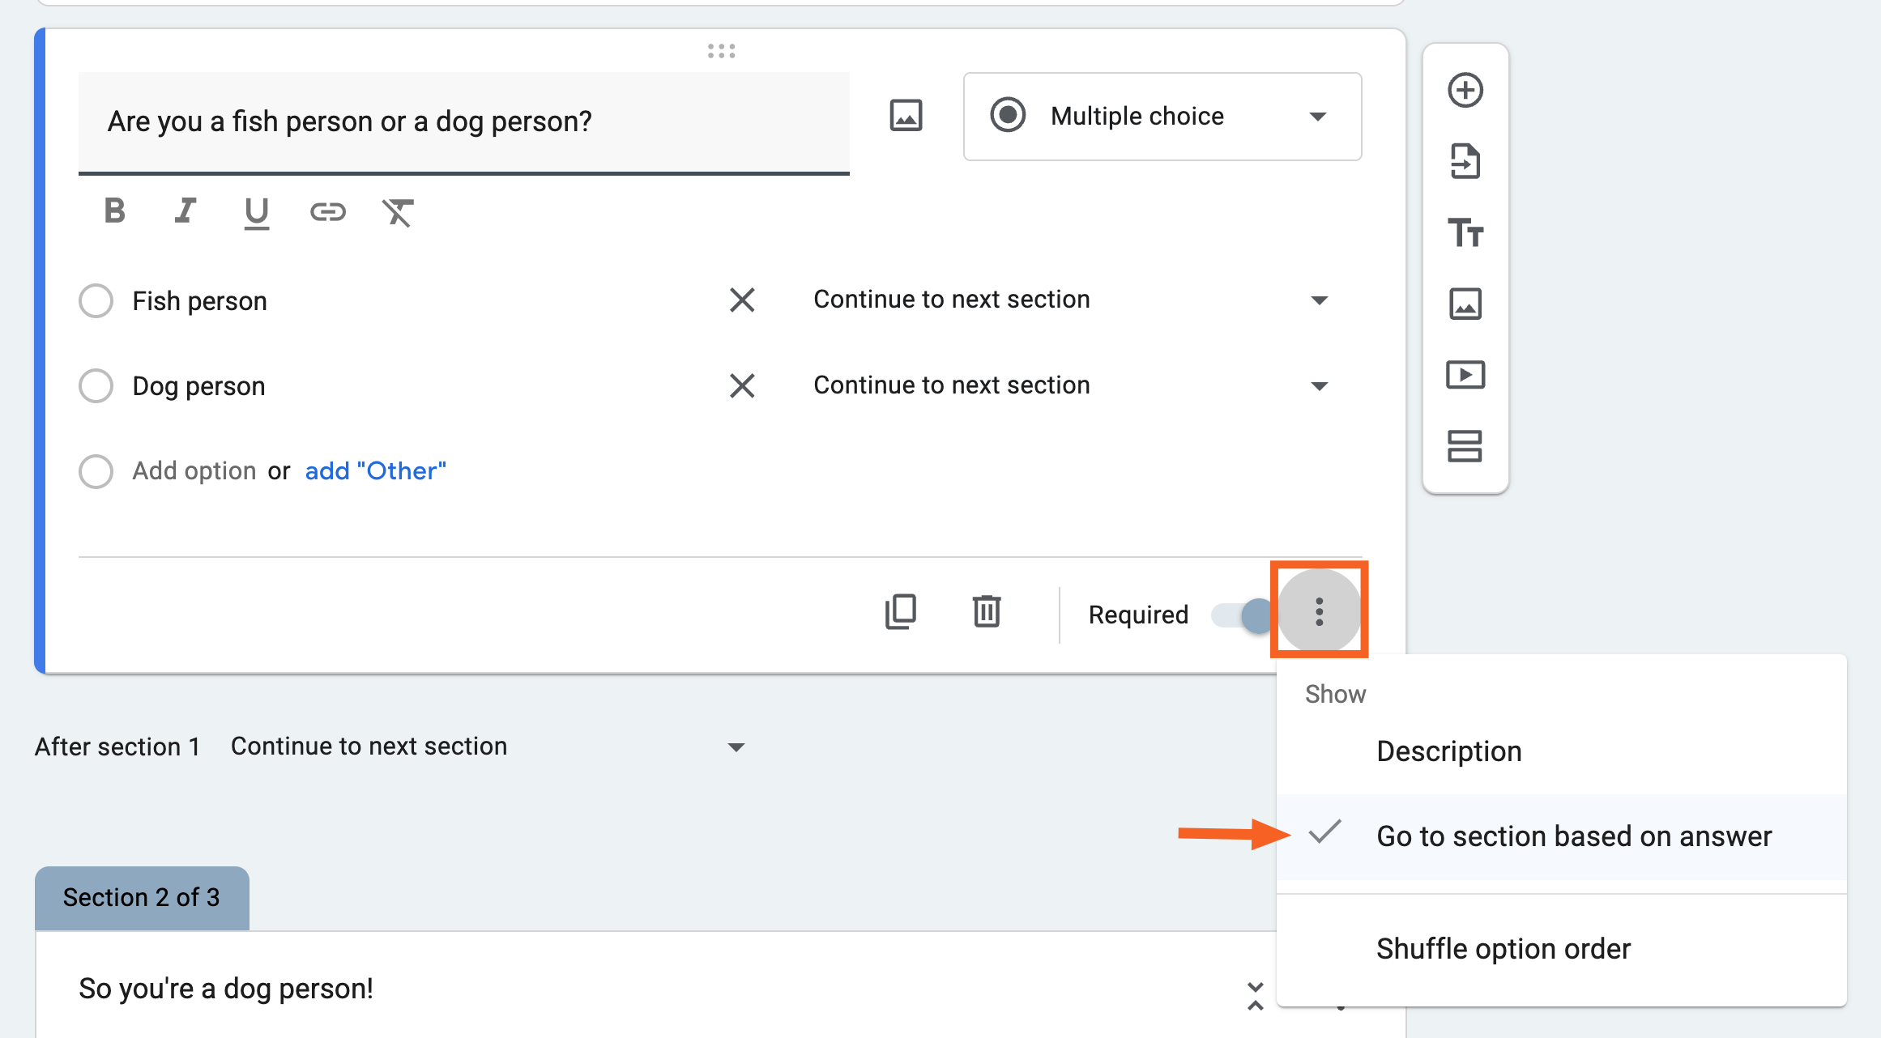
Task: Remove the Dog person option
Action: point(742,385)
